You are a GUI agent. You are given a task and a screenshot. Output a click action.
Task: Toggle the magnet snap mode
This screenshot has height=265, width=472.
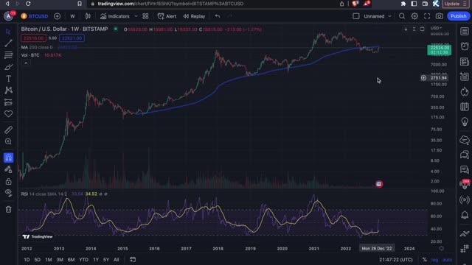(8, 158)
